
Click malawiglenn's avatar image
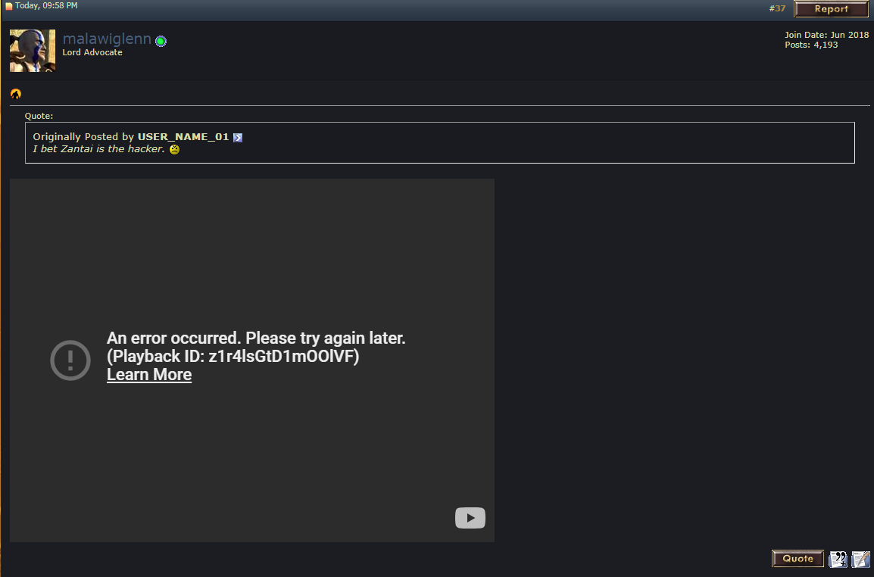pyautogui.click(x=33, y=51)
